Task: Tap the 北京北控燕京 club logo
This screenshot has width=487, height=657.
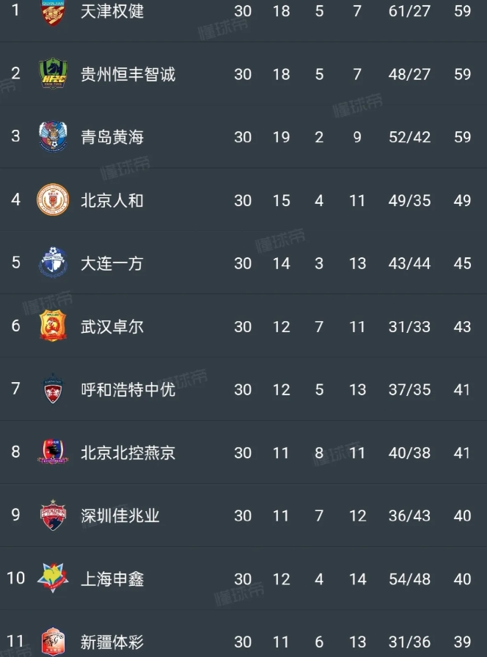Action: click(x=53, y=452)
